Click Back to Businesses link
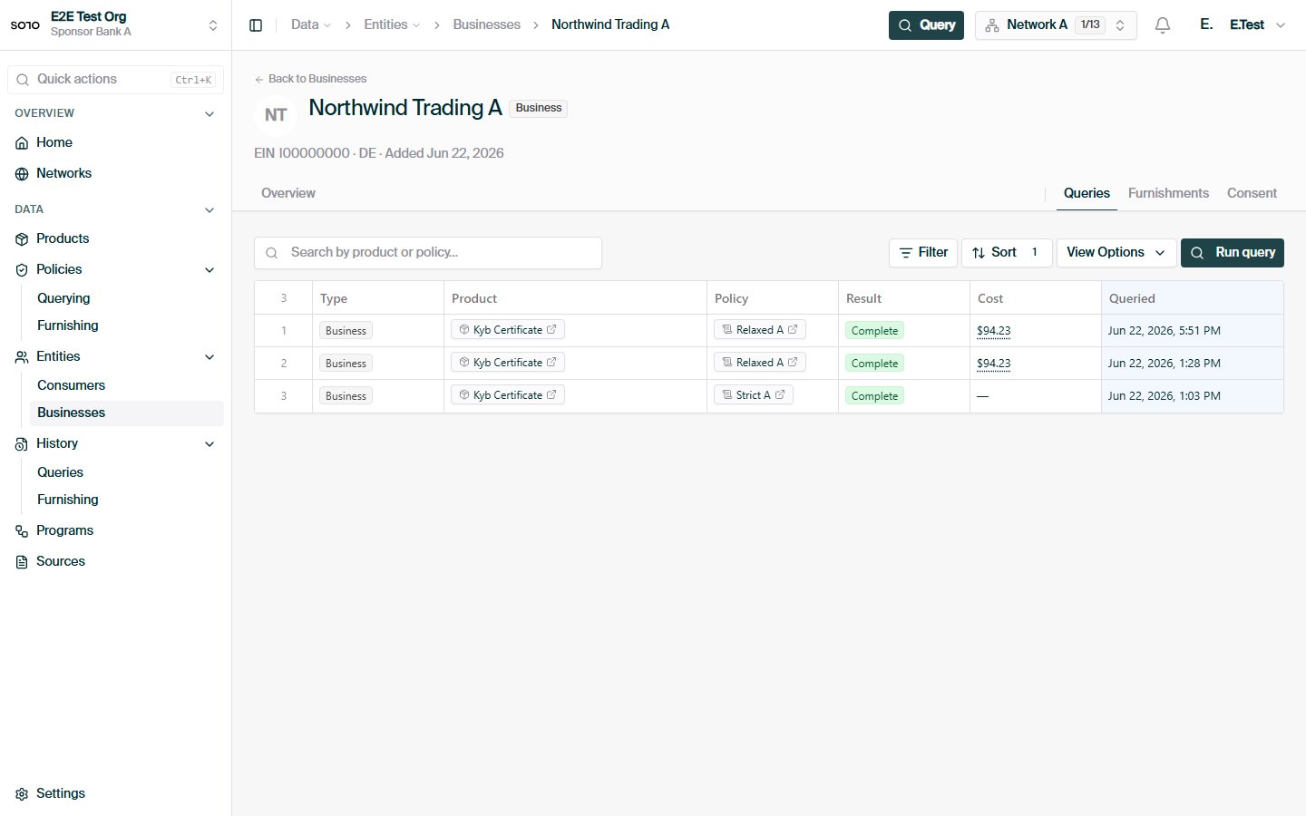This screenshot has width=1306, height=816. tap(310, 79)
